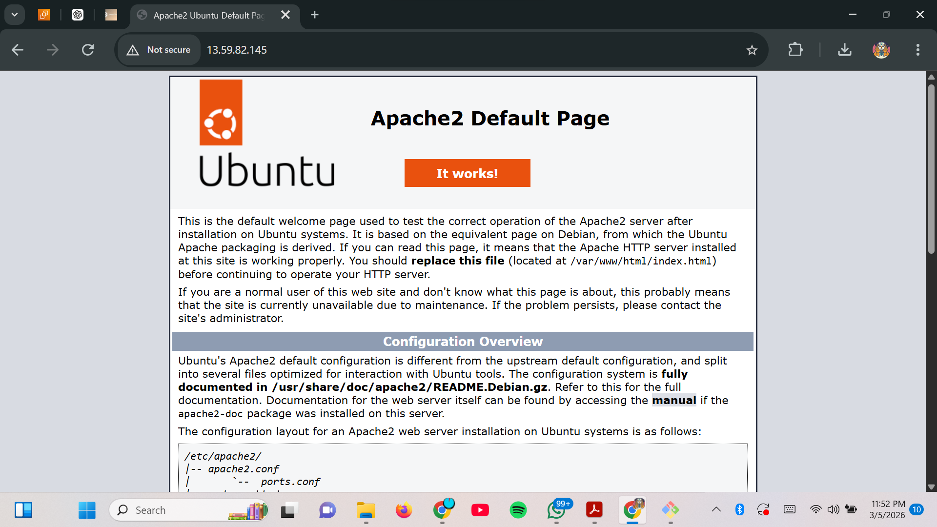The height and width of the screenshot is (527, 937).
Task: Expand the hidden system tray icons
Action: pos(716,510)
